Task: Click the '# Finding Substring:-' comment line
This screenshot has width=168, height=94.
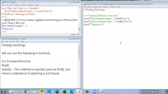Action: click(x=95, y=10)
